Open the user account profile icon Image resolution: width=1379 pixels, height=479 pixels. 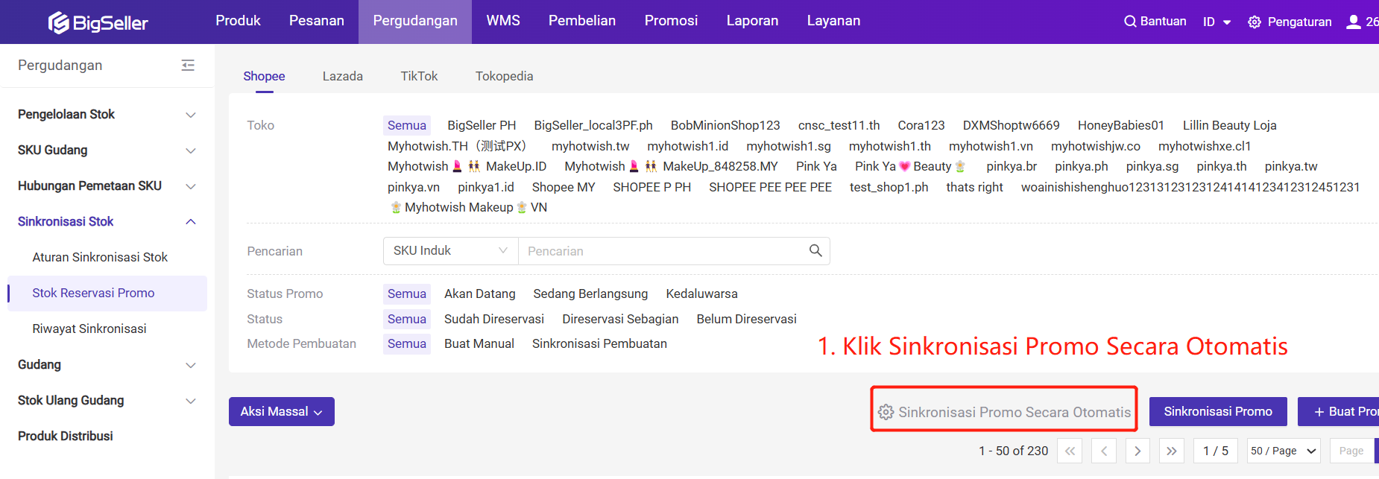pos(1354,22)
